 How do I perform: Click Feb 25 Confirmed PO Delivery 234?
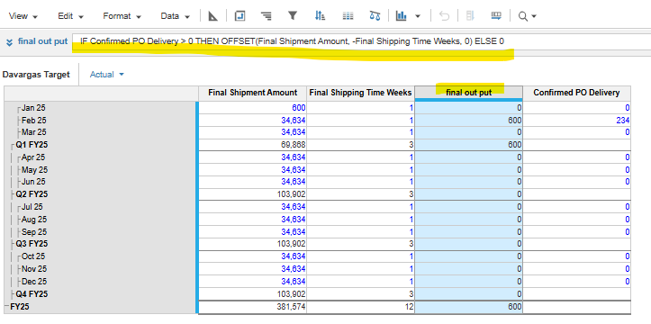point(576,121)
